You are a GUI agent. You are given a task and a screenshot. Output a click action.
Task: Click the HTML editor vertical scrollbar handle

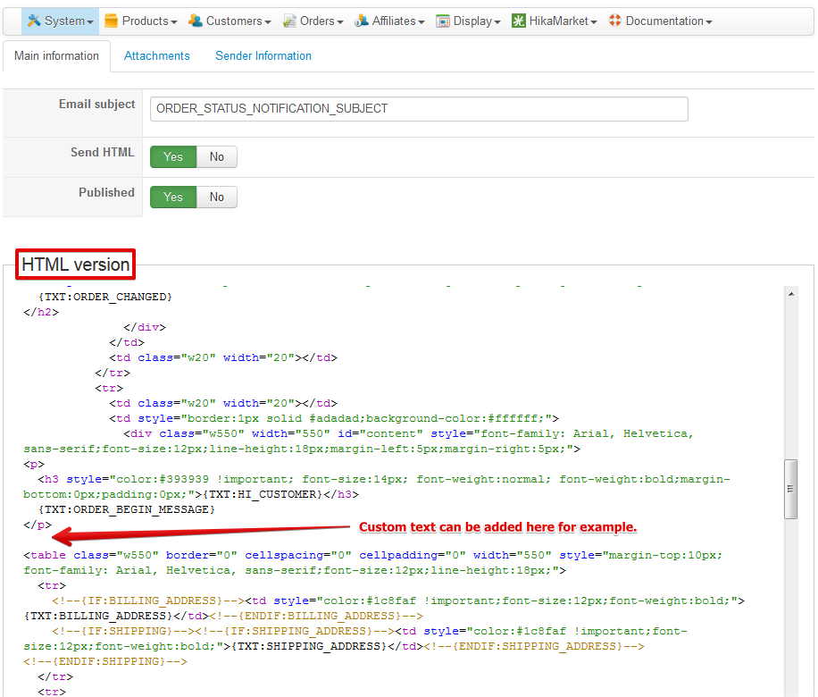790,489
